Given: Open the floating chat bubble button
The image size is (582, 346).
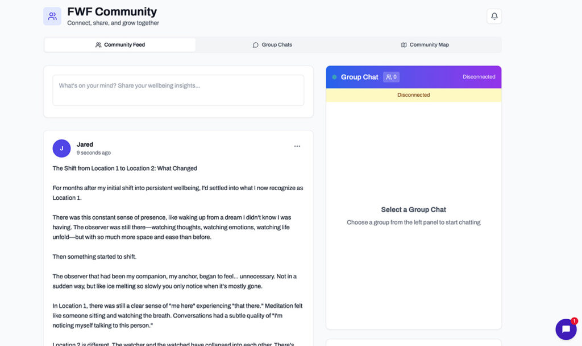Looking at the screenshot, I should (566, 329).
